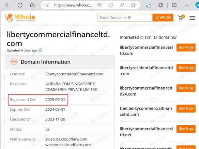Select the libertycommercialfinanceltd24.com suggestion
Viewport: 199px width, 149px height.
pyautogui.click(x=146, y=91)
